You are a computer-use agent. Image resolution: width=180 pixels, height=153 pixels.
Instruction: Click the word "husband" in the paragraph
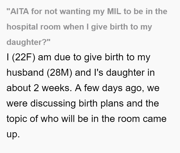pos(25,72)
